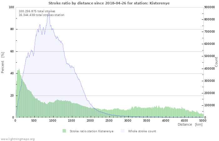Click the '16.344.438 total strokes station' label
Screen dimensions: 219x141
click(42, 15)
